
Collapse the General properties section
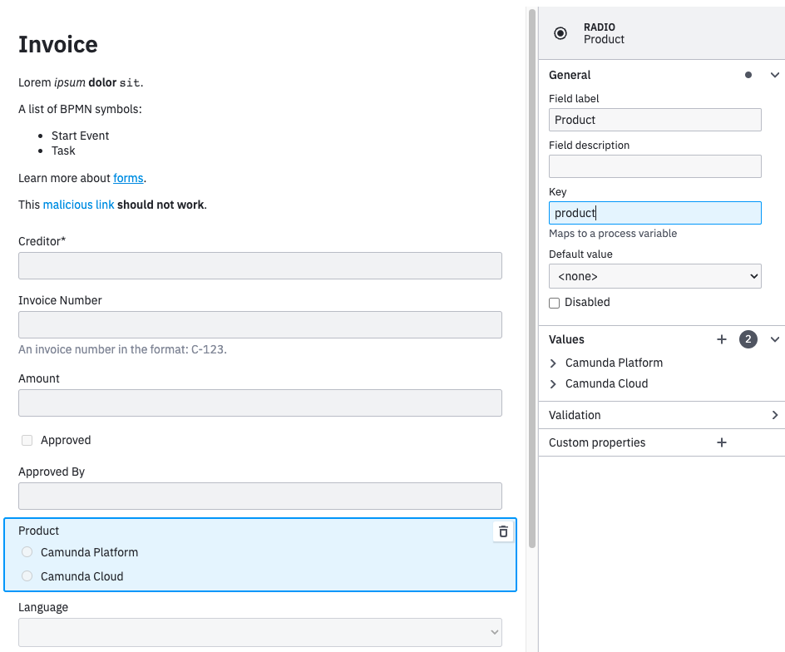774,75
